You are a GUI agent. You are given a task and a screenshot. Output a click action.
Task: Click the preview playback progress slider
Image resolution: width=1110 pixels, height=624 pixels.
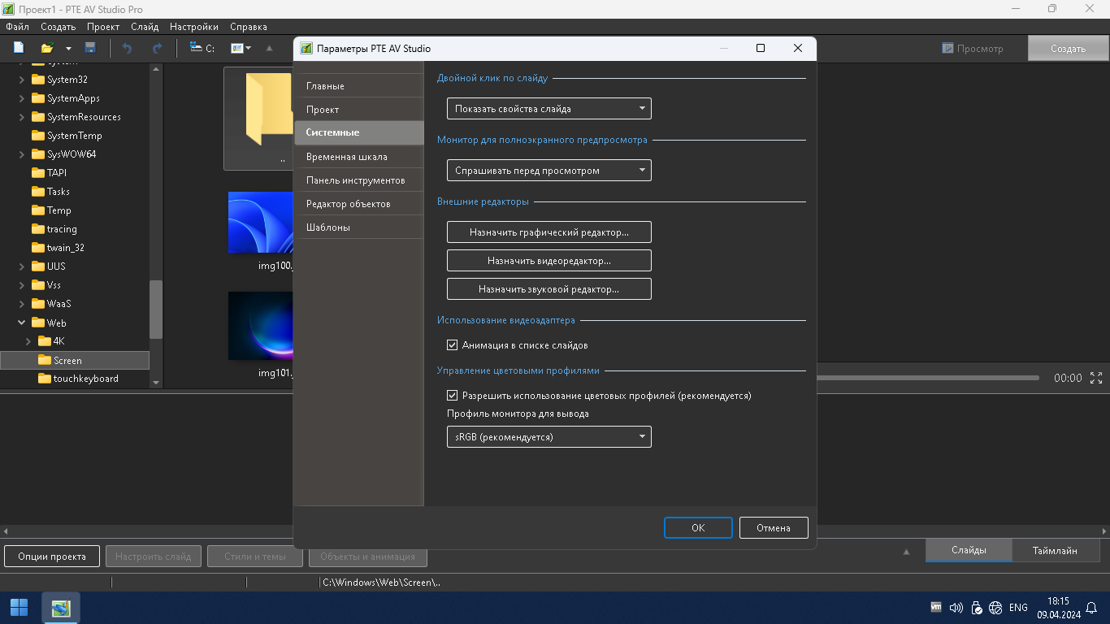tap(927, 378)
